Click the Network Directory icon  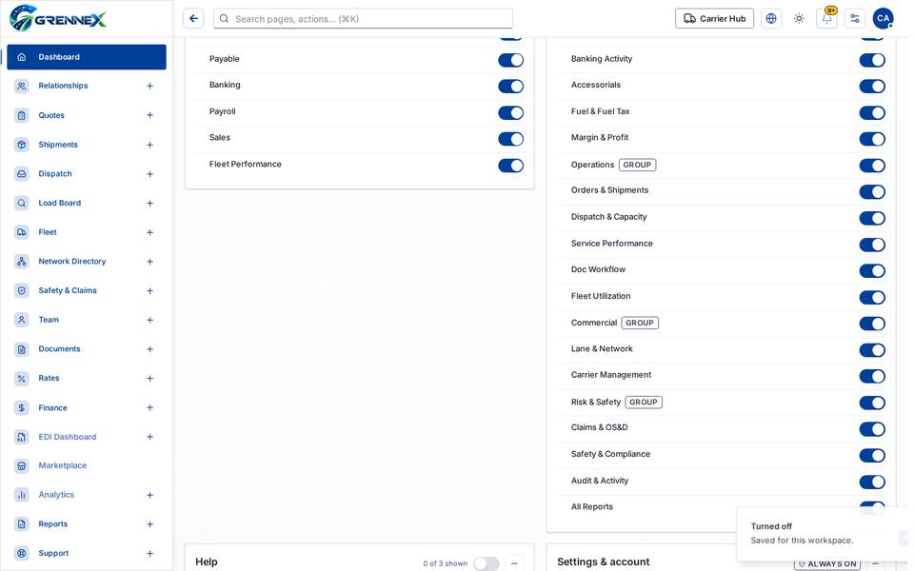tap(22, 261)
